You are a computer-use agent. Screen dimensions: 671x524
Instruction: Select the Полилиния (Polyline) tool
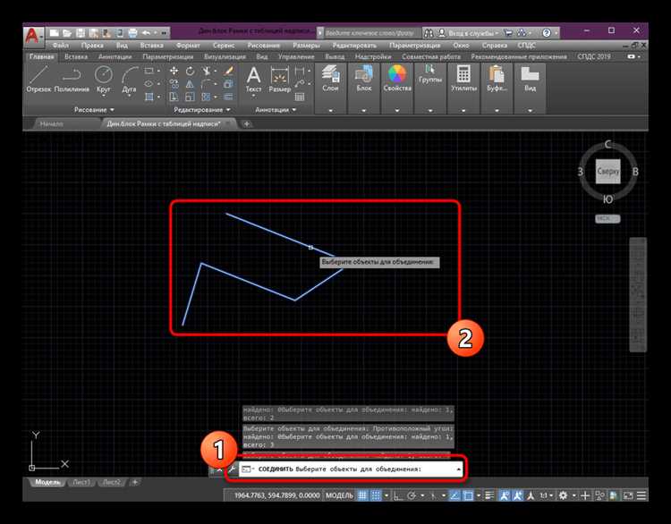[72, 78]
